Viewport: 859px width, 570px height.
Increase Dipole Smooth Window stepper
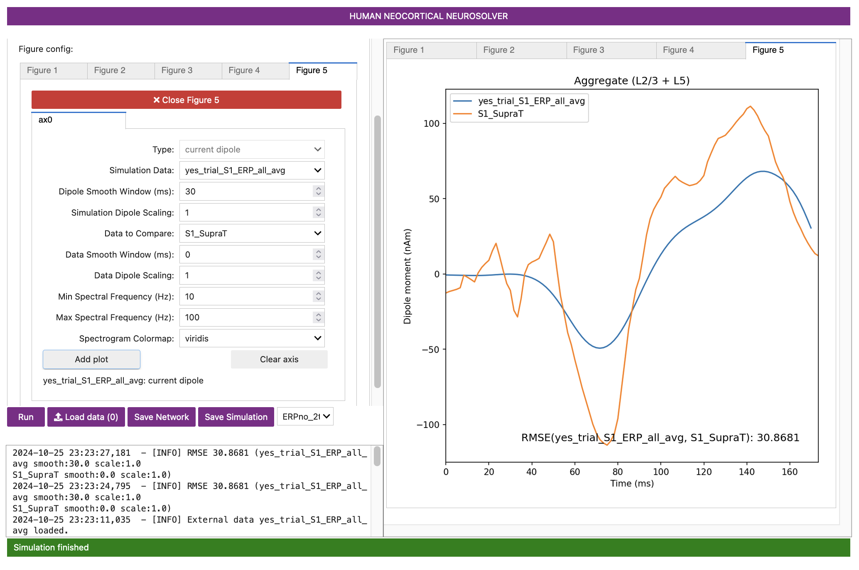click(x=318, y=189)
